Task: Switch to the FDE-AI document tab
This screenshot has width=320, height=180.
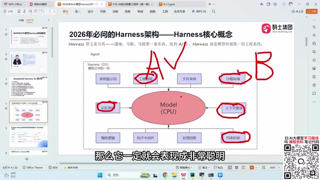Action: click(131, 4)
